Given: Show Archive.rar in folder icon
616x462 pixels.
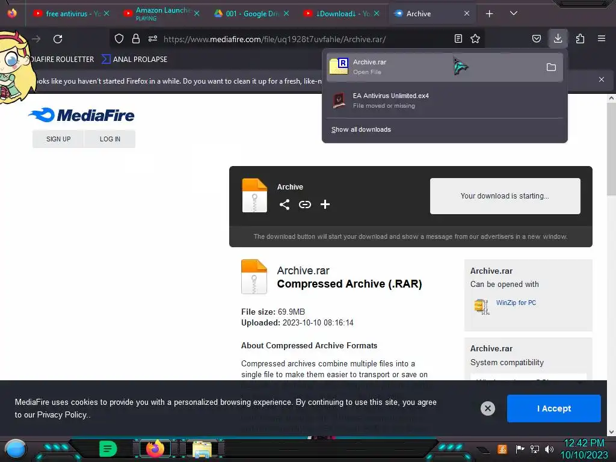Looking at the screenshot, I should coord(551,67).
